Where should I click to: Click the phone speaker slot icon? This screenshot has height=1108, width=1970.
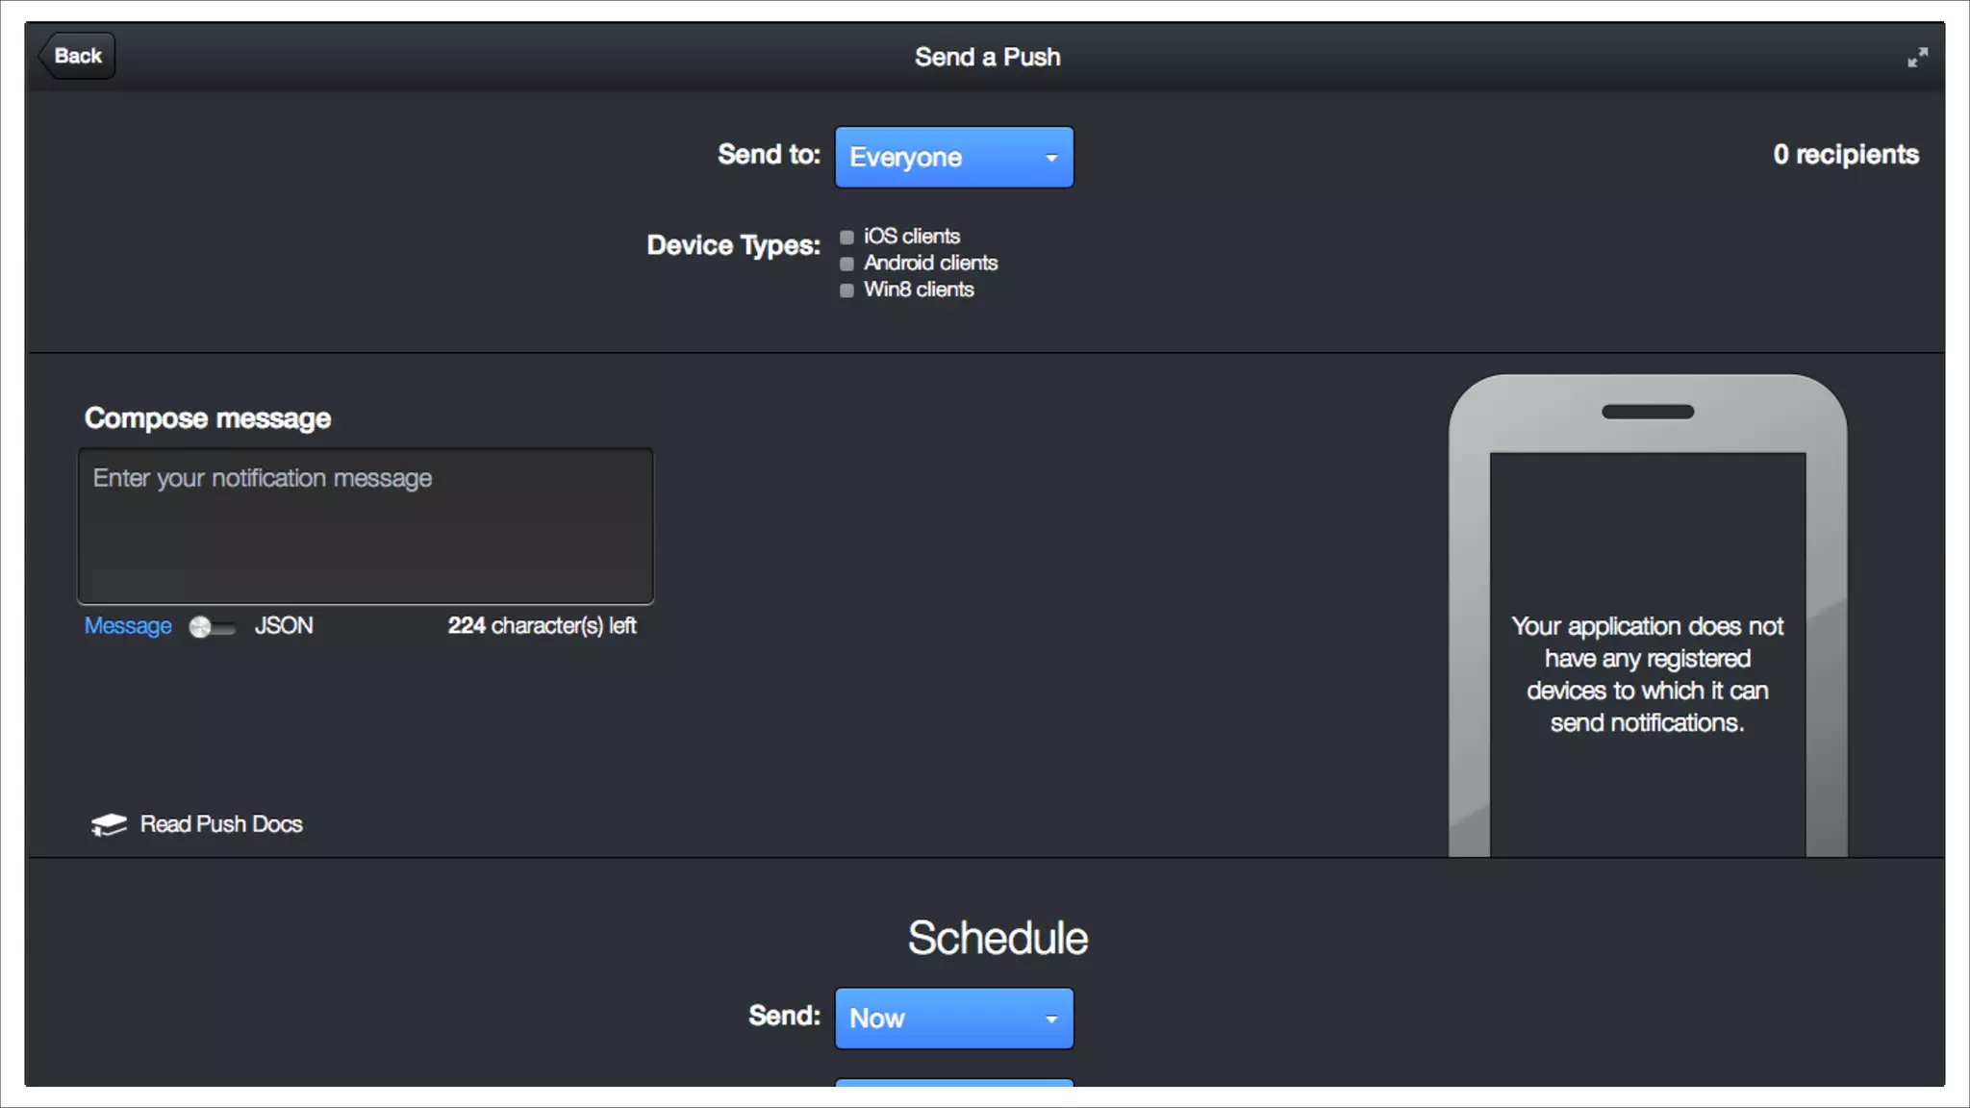tap(1647, 412)
